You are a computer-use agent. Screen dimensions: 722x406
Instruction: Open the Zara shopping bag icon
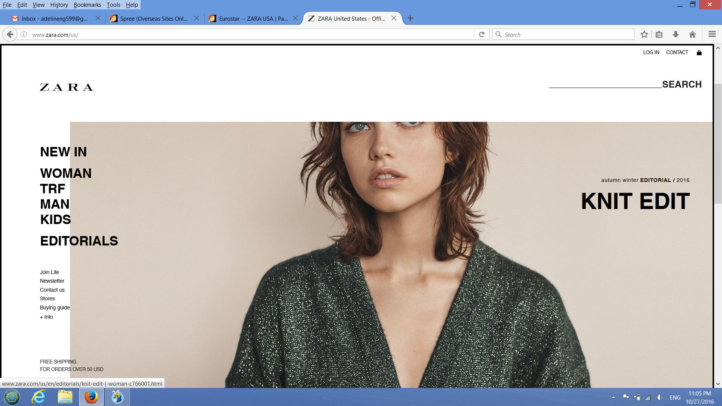point(699,53)
